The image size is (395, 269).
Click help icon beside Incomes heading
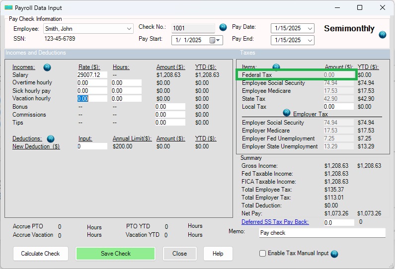pyautogui.click(x=47, y=67)
